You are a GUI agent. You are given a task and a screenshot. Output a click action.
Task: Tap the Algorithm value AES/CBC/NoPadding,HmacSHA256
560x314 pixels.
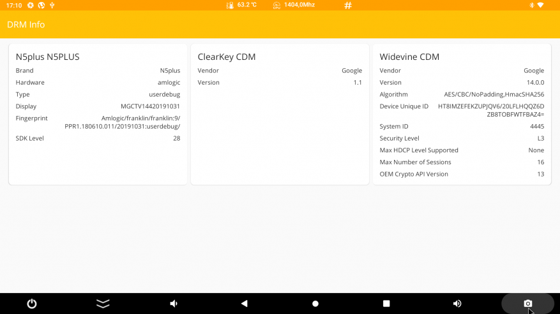(494, 94)
